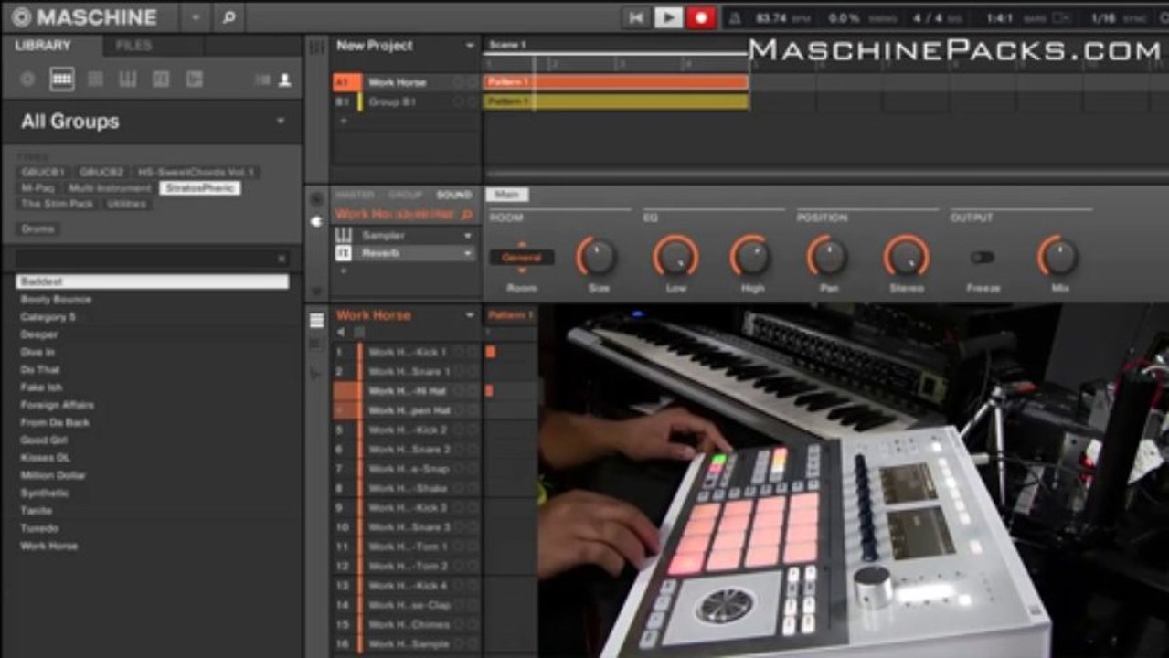Mute the Work Horse group A1
1169x658 pixels.
459,82
